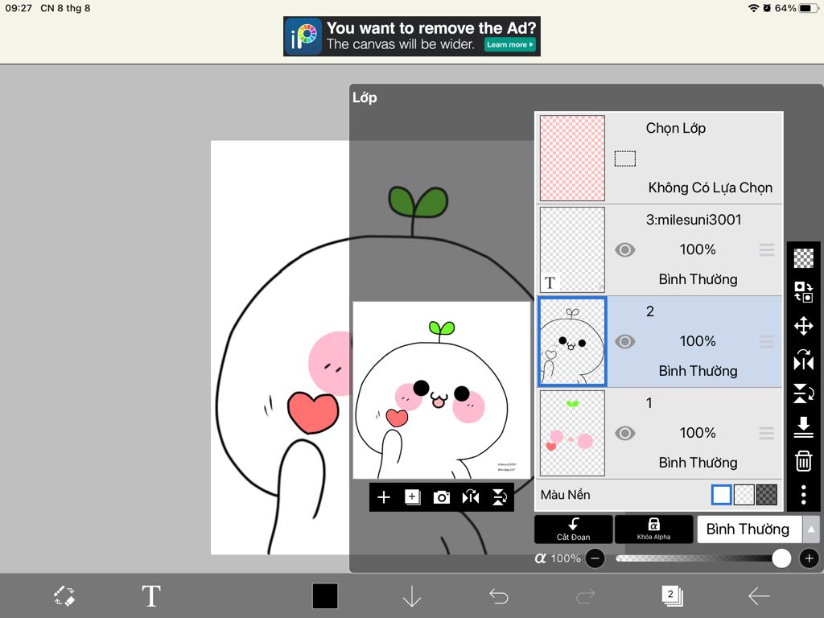Import photo with the camera icon
This screenshot has width=824, height=618.
point(442,497)
